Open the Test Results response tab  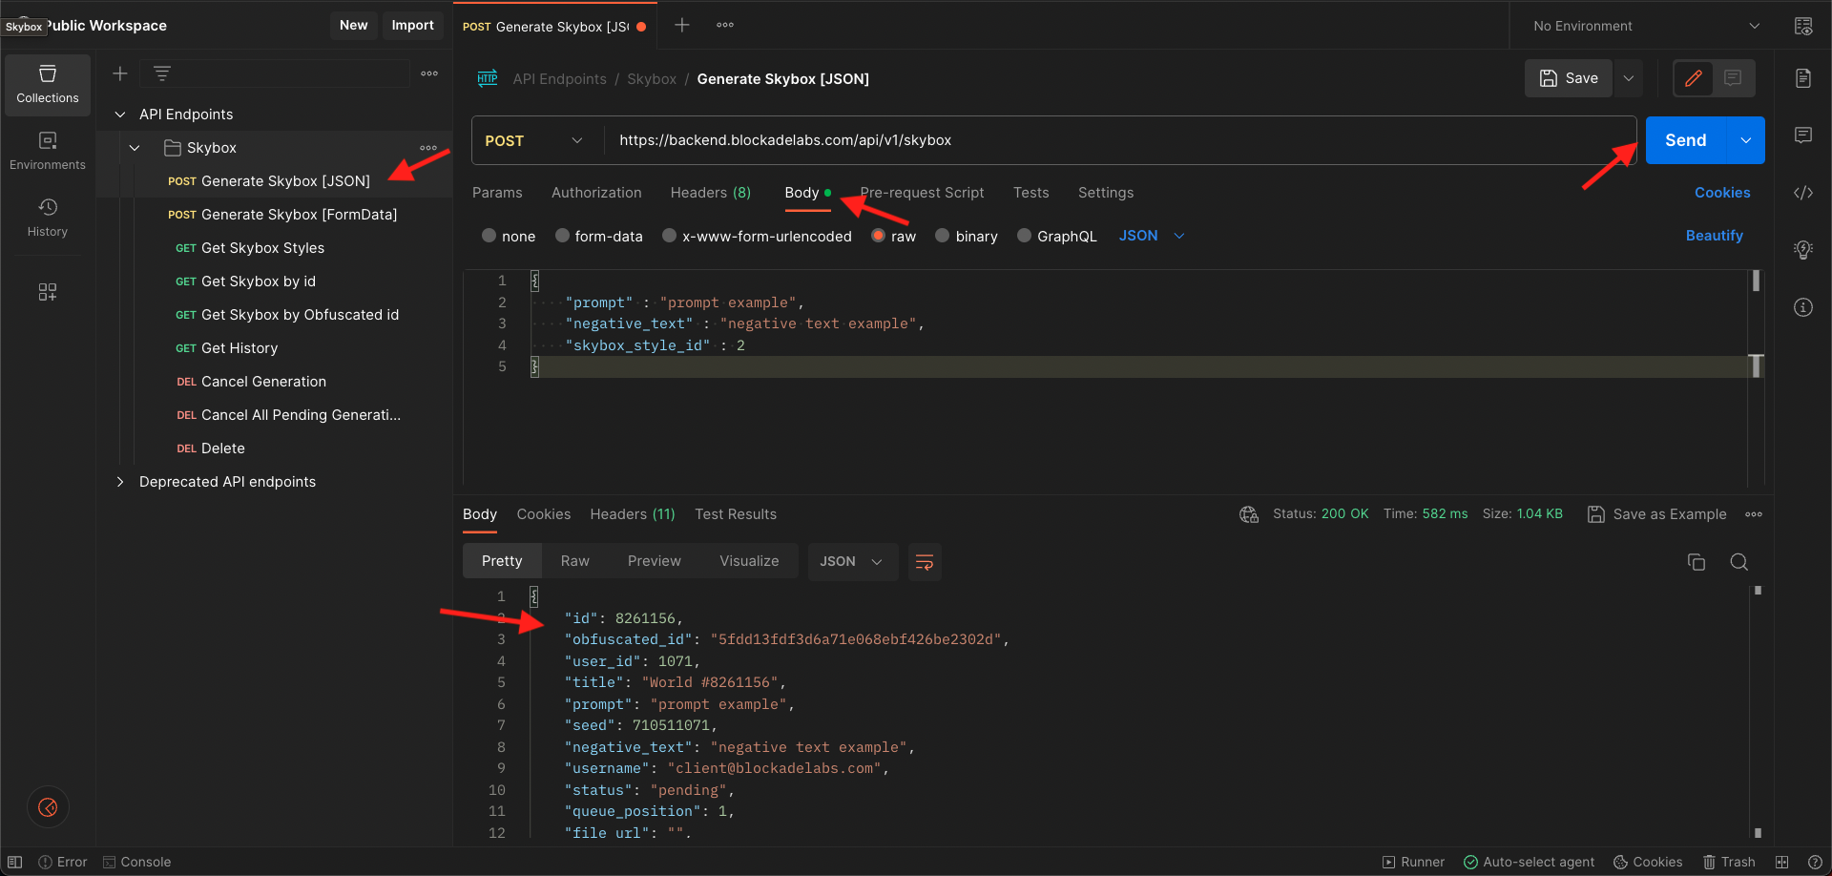click(x=735, y=514)
